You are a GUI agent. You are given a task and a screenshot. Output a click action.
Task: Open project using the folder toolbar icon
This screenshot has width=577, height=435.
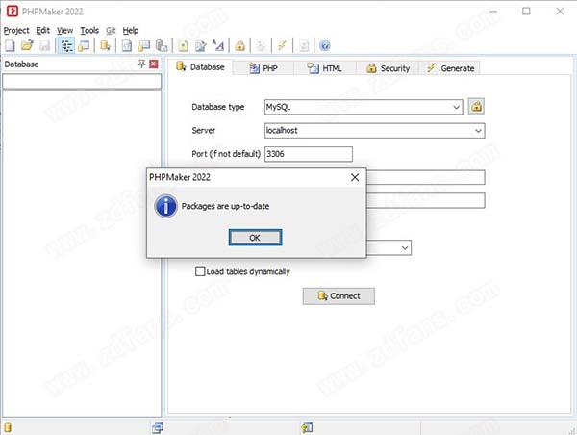click(27, 46)
